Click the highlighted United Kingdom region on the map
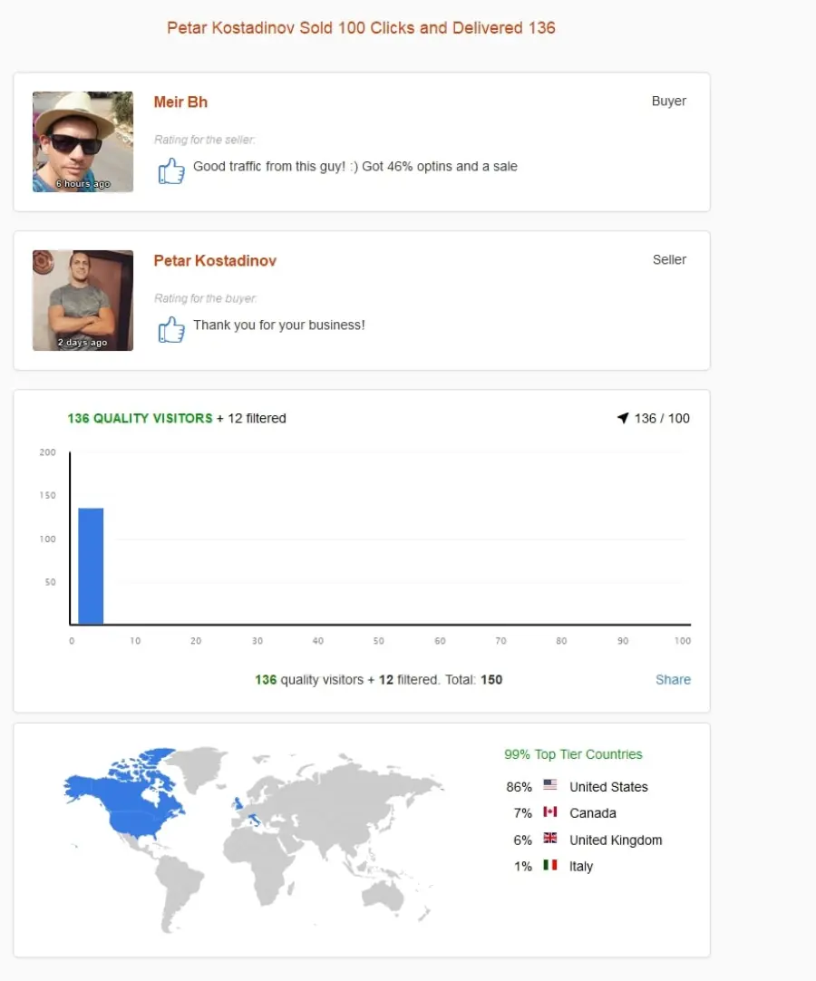Viewport: 816px width, 981px height. (x=238, y=802)
